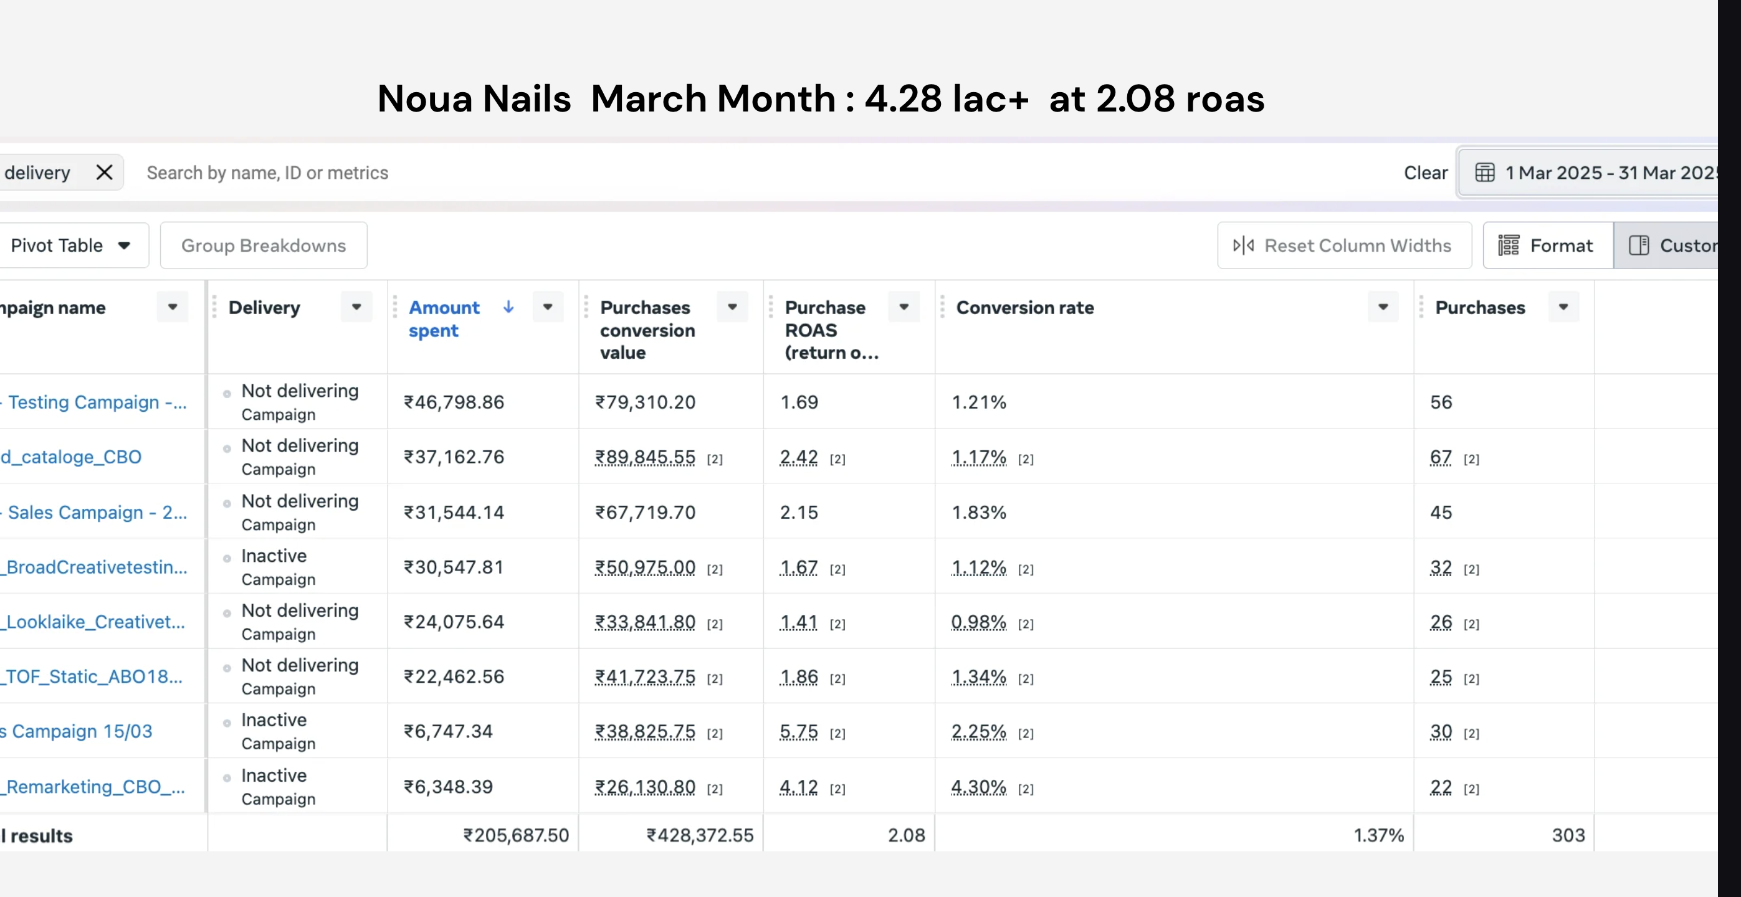Grab the Delivery column drag handle
The height and width of the screenshot is (897, 1741).
tap(214, 306)
